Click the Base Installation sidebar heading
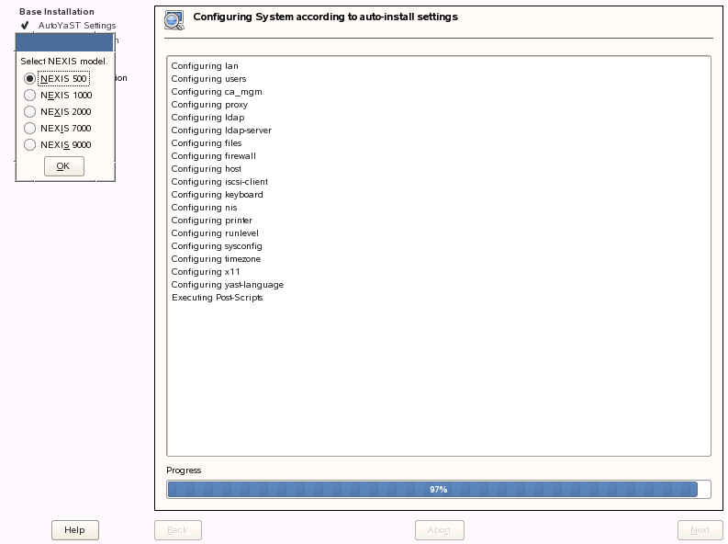The width and height of the screenshot is (728, 544). (x=57, y=12)
